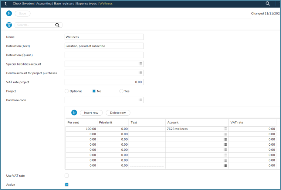Go to Base registers breadcrumb
This screenshot has height=190, width=281.
point(64,4)
